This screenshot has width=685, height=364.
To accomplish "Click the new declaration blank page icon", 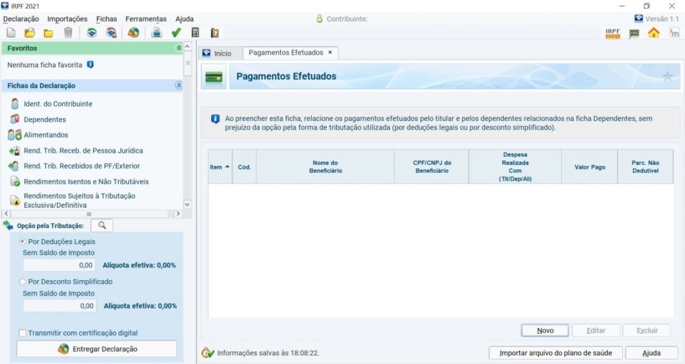I will (12, 33).
